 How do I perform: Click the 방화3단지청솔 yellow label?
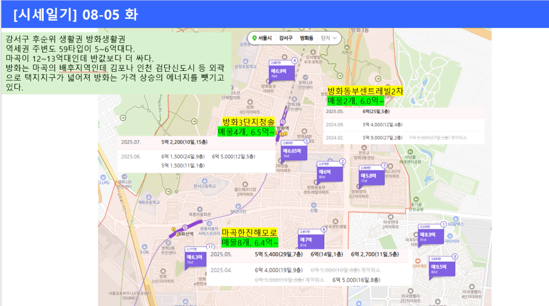tap(249, 122)
